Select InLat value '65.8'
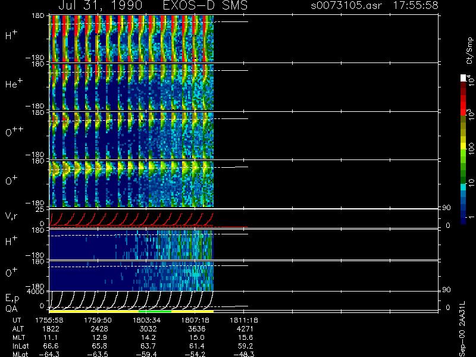 (99, 346)
